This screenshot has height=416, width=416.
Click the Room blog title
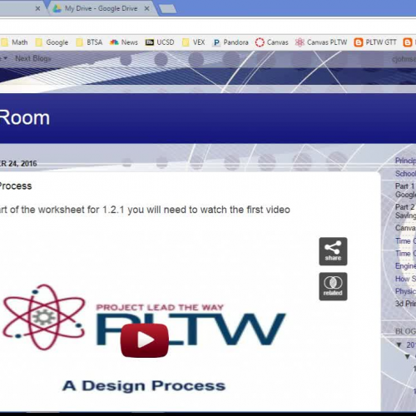point(24,118)
